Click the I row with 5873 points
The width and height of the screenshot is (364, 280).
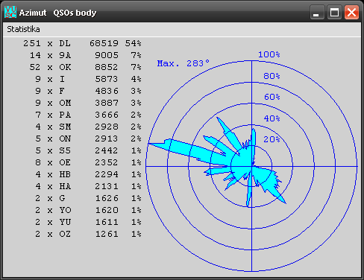click(88, 79)
